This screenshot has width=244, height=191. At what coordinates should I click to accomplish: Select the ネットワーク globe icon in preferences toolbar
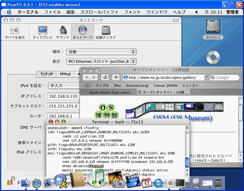(x=83, y=32)
